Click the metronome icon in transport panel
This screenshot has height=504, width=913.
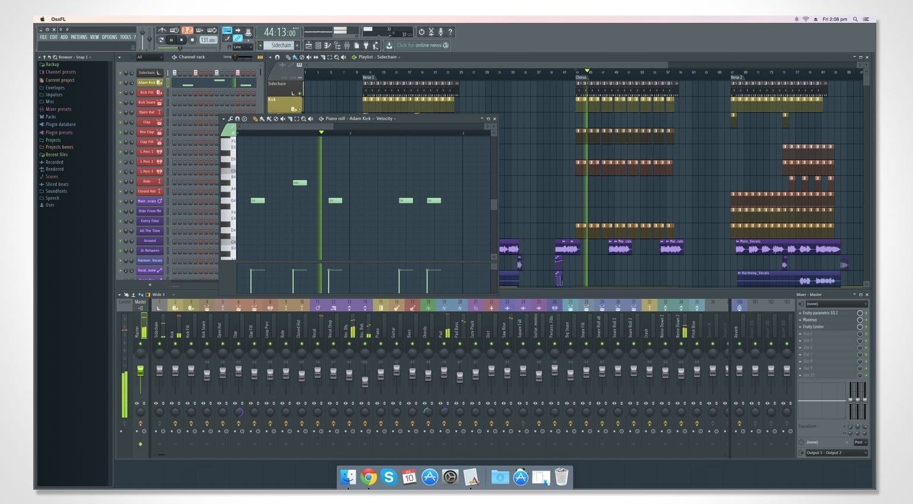pyautogui.click(x=162, y=30)
